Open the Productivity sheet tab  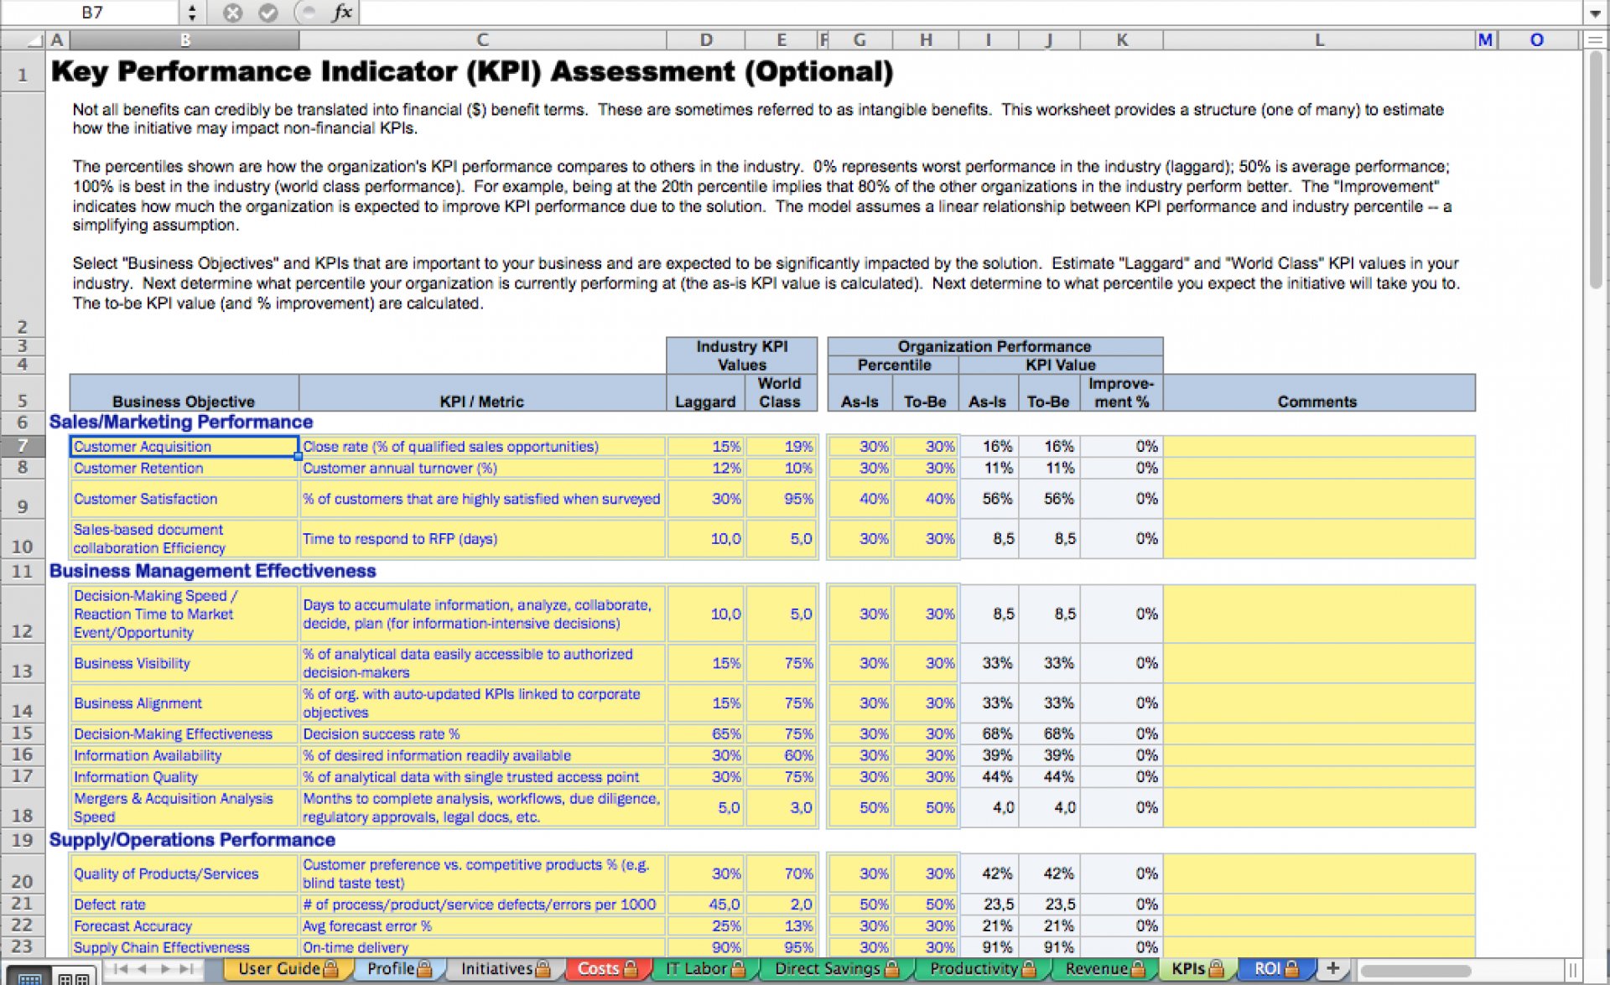click(x=982, y=969)
